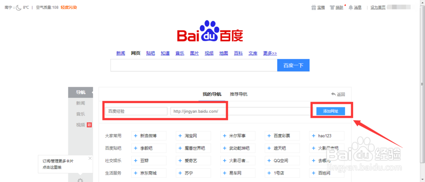Viewport: 425px width, 182px height.
Task: Switch to 我的导航 tab
Action: [x=212, y=94]
